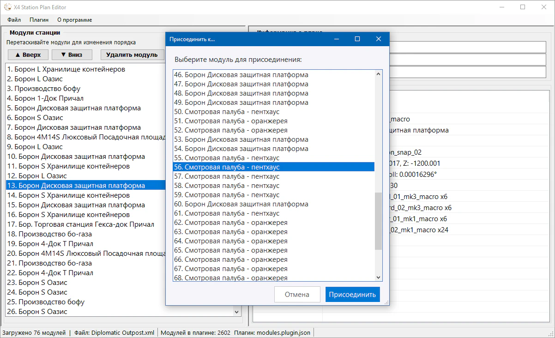Click the Удалить модуль button
The width and height of the screenshot is (555, 338).
click(x=132, y=54)
